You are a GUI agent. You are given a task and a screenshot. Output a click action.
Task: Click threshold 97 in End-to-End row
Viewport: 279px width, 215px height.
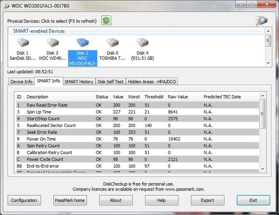[147, 166]
